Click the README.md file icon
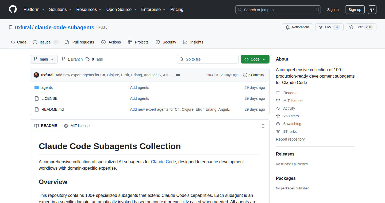This screenshot has width=385, height=203. 37,109
